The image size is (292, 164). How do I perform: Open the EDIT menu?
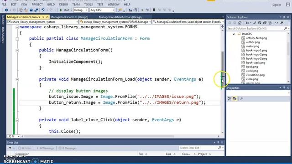pos(14,4)
